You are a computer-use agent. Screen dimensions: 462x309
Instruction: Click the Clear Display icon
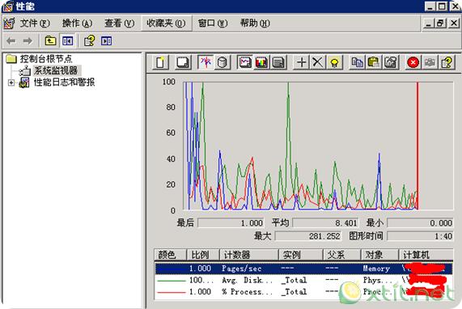pyautogui.click(x=183, y=62)
